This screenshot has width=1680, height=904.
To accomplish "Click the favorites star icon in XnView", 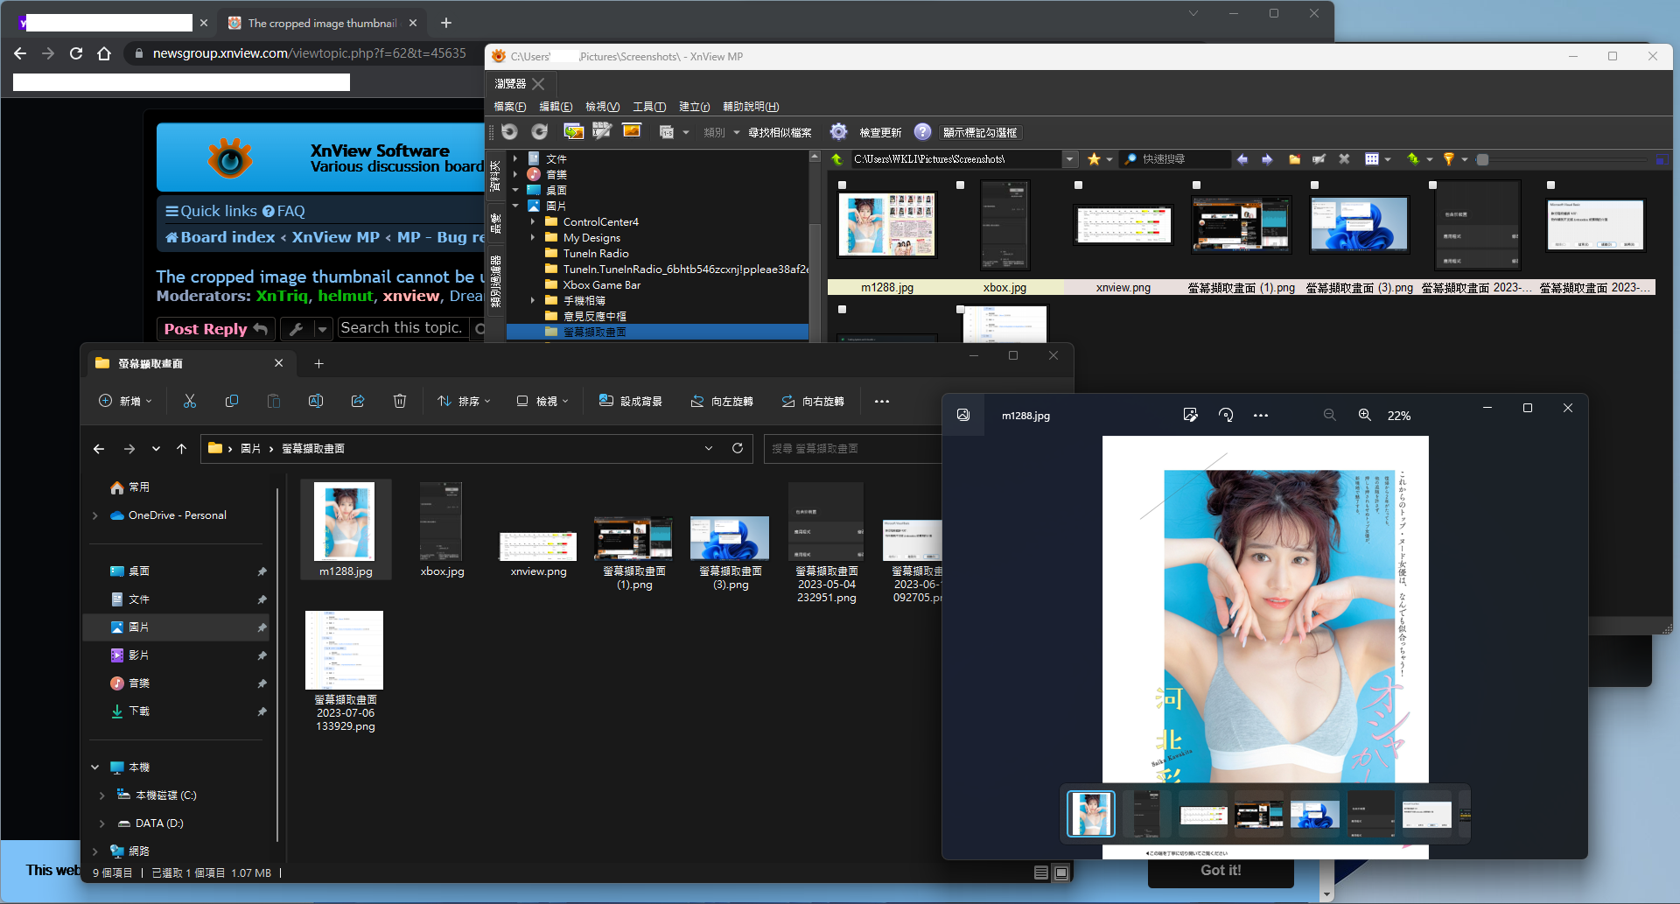I will coord(1094,159).
